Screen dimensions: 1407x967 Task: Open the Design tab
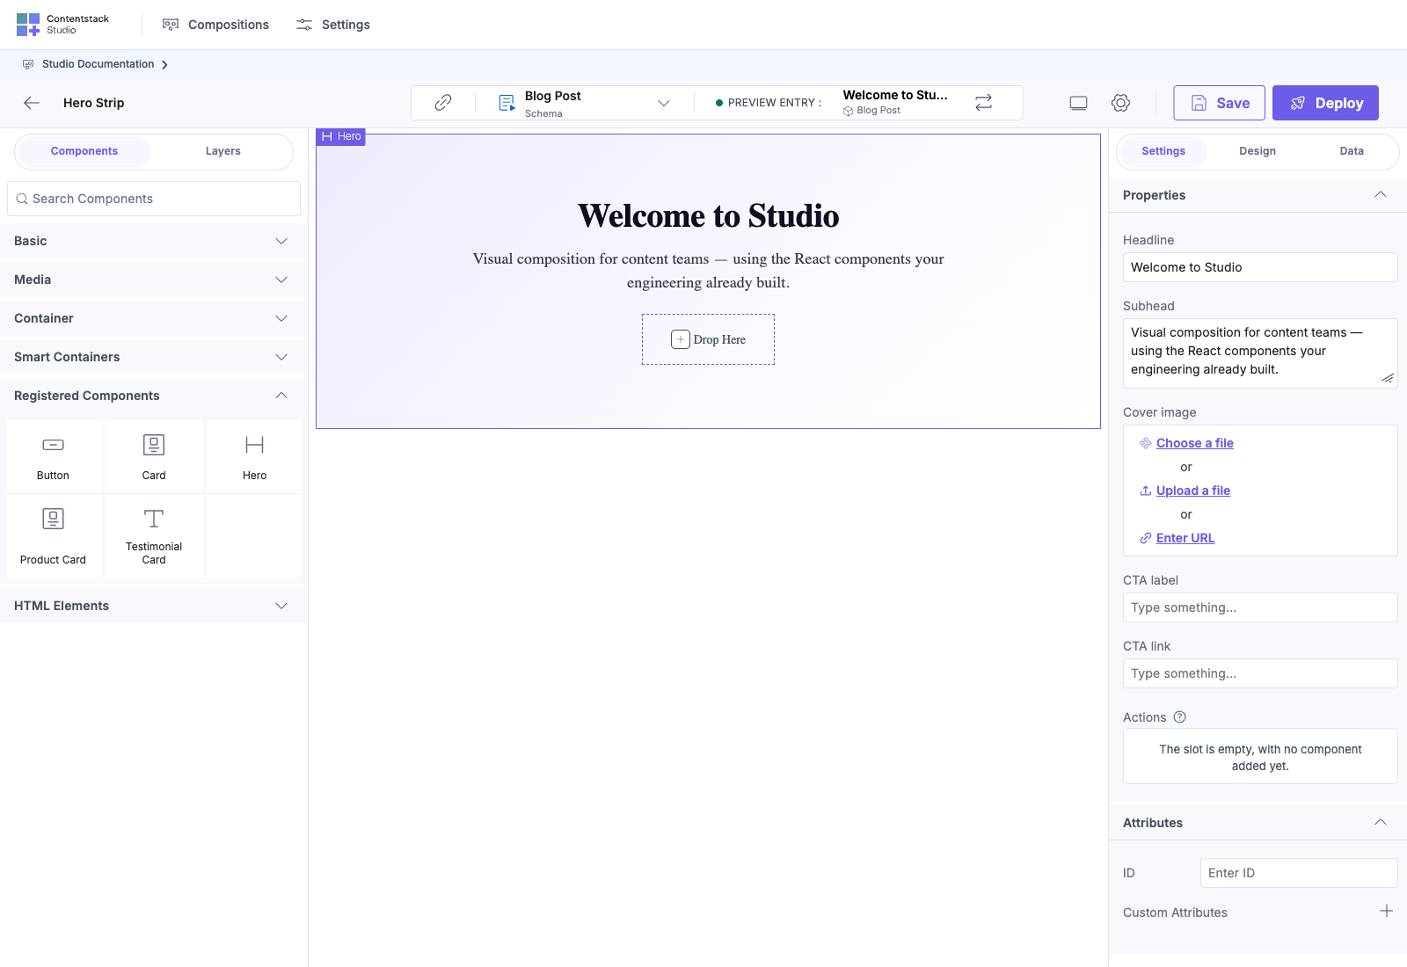(1258, 151)
